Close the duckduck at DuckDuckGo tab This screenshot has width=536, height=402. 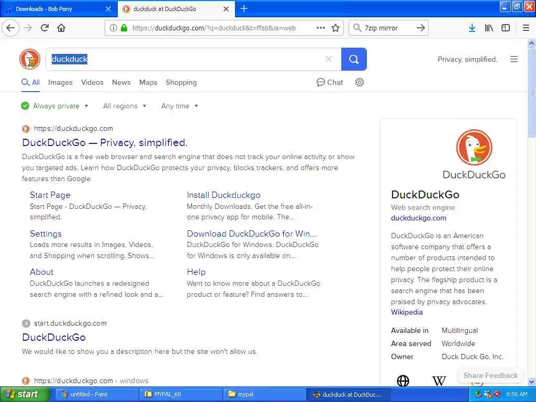pyautogui.click(x=226, y=9)
